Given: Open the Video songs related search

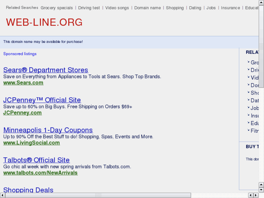Looking at the screenshot, I should pyautogui.click(x=117, y=8).
